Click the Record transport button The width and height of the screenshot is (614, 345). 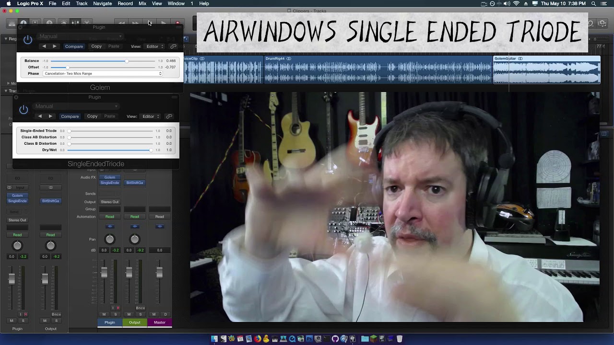click(x=177, y=23)
